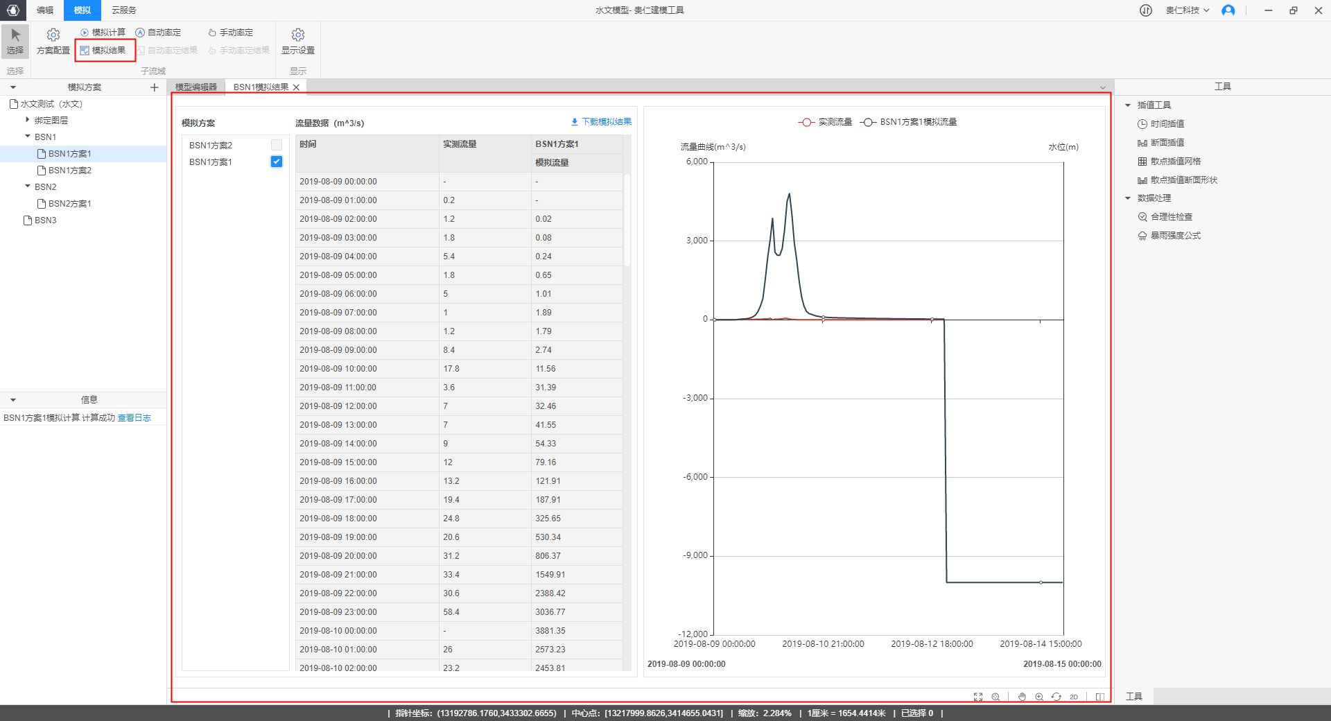Switch to the 云服务 ribbon tab
Screen dimensions: 1331x721
(124, 10)
